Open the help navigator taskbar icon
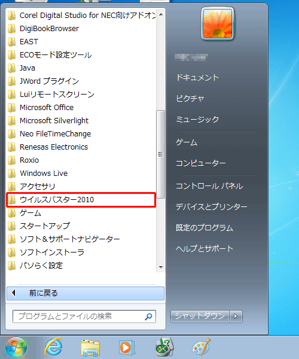 [164, 347]
